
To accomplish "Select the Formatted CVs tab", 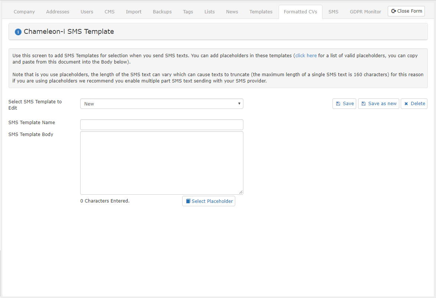I will click(300, 12).
